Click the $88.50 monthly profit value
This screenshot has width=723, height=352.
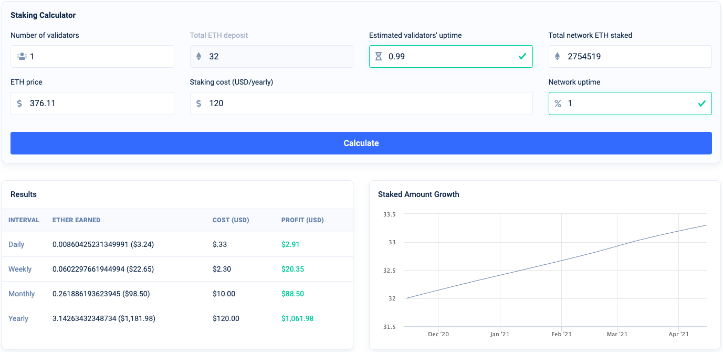[x=292, y=294]
